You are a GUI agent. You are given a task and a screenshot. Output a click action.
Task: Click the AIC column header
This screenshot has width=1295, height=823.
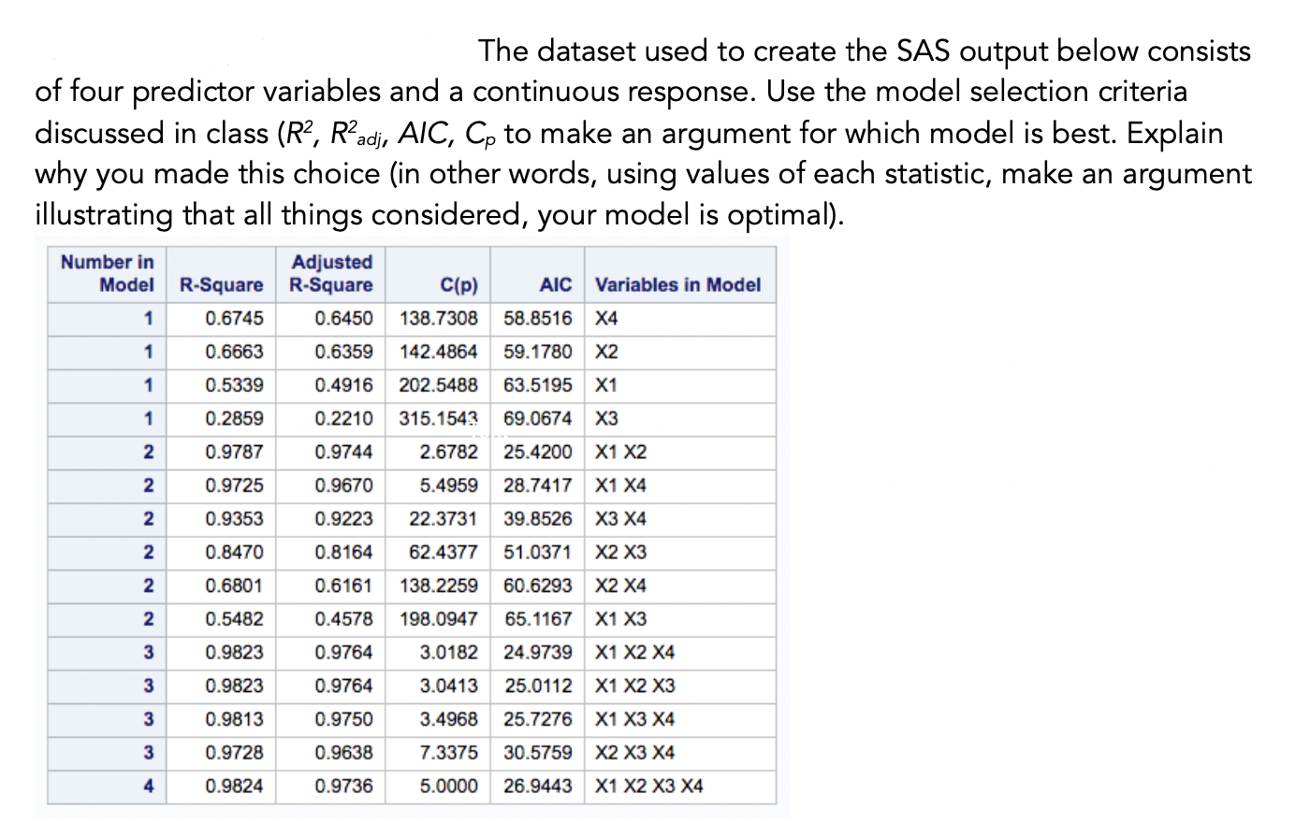point(556,284)
